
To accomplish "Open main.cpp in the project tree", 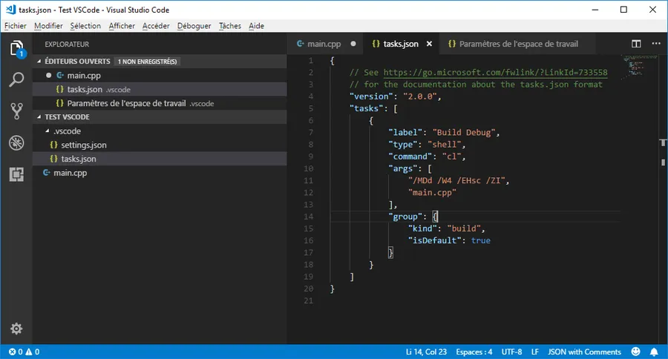I will pyautogui.click(x=160, y=173).
